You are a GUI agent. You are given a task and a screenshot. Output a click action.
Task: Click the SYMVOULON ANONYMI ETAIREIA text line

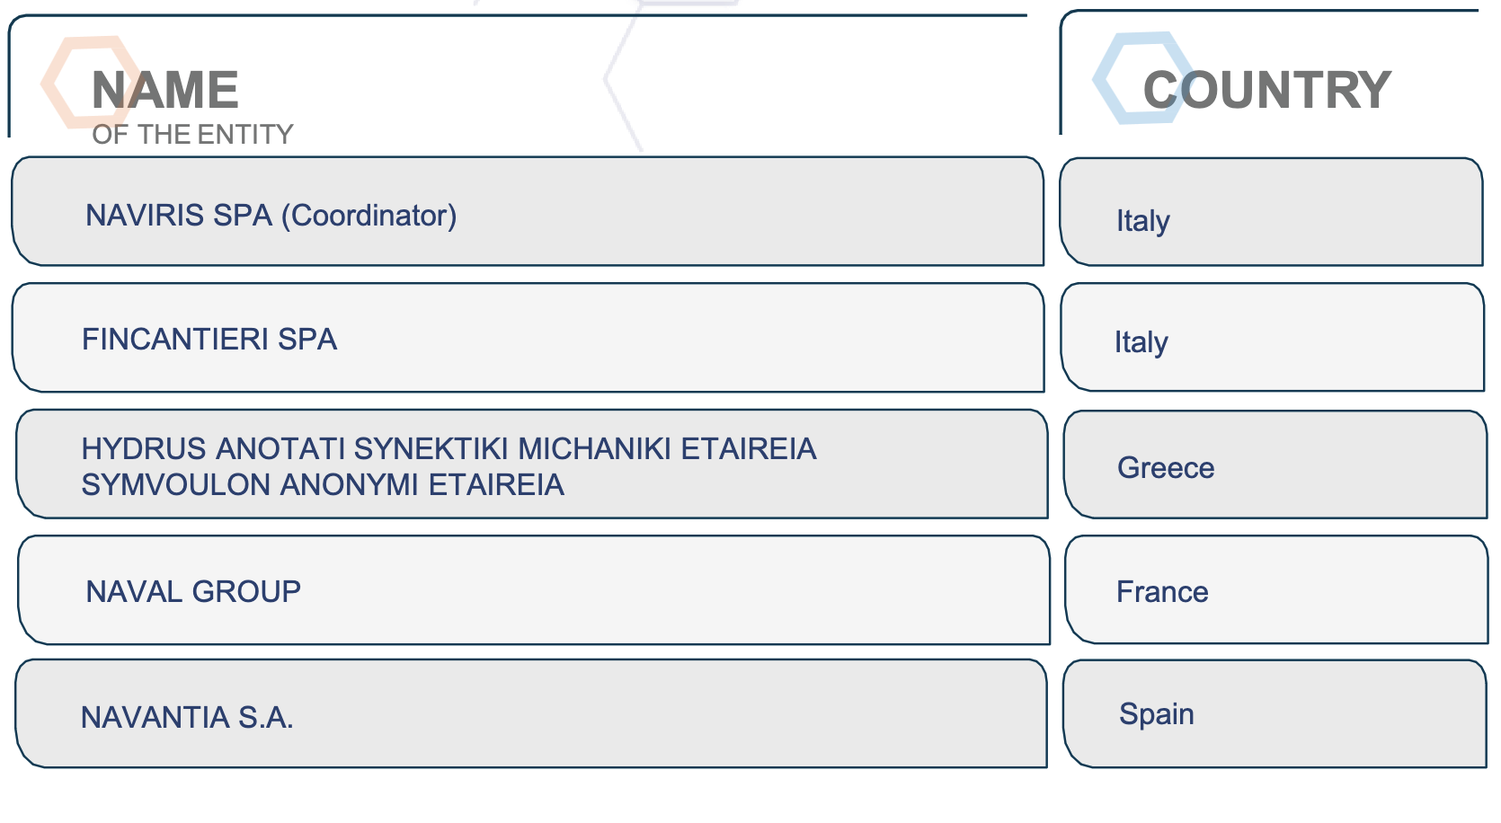tap(323, 485)
